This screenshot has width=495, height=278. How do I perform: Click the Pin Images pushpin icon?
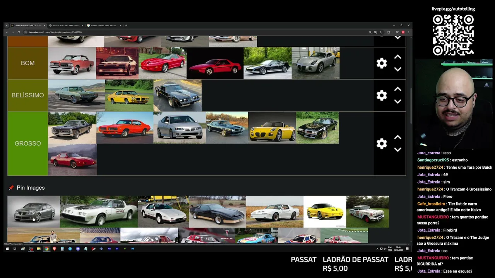click(11, 188)
